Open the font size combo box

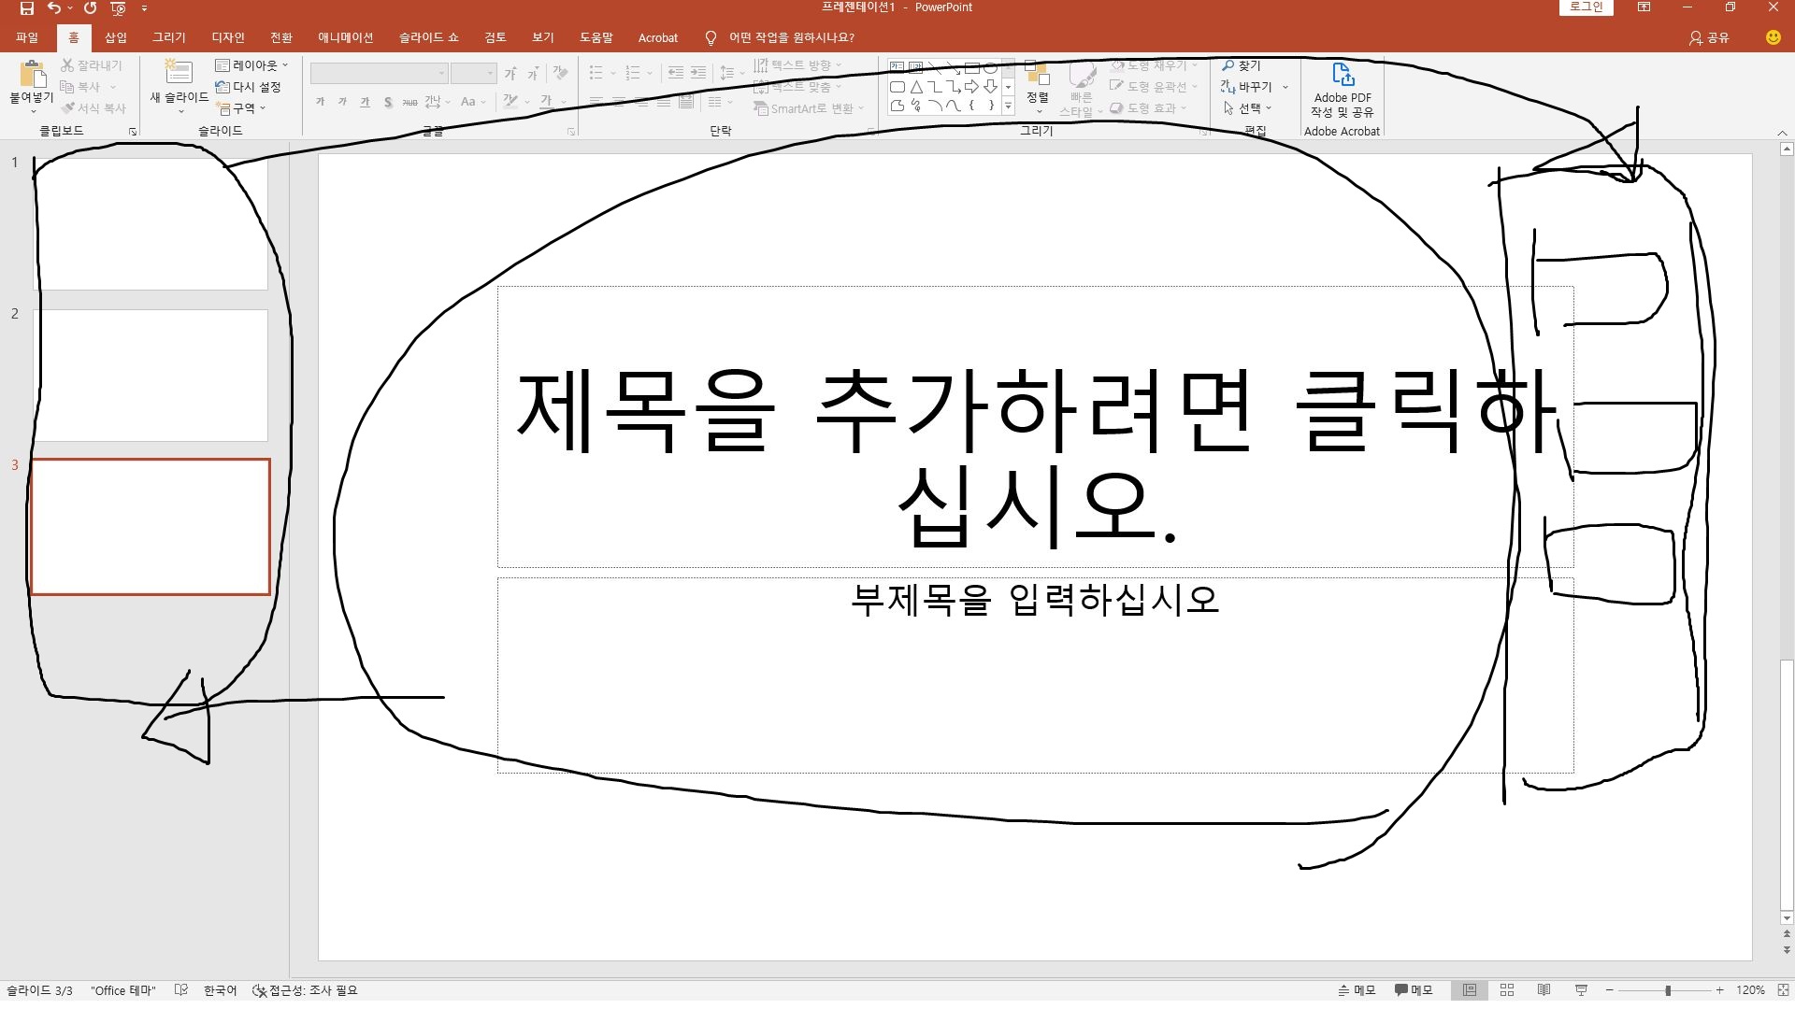coord(473,73)
